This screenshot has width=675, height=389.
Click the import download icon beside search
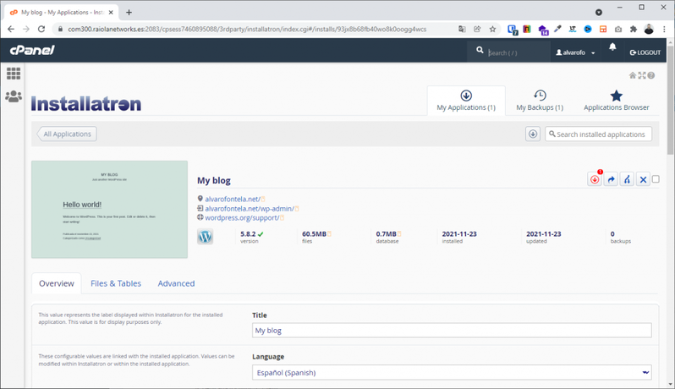tap(533, 134)
